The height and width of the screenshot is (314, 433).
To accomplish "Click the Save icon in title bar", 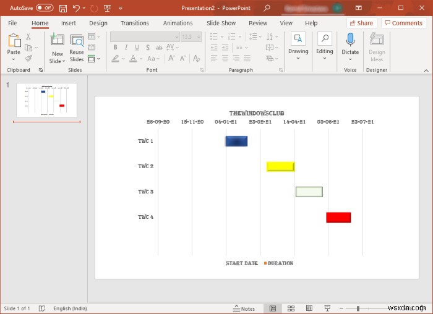I will tap(64, 8).
